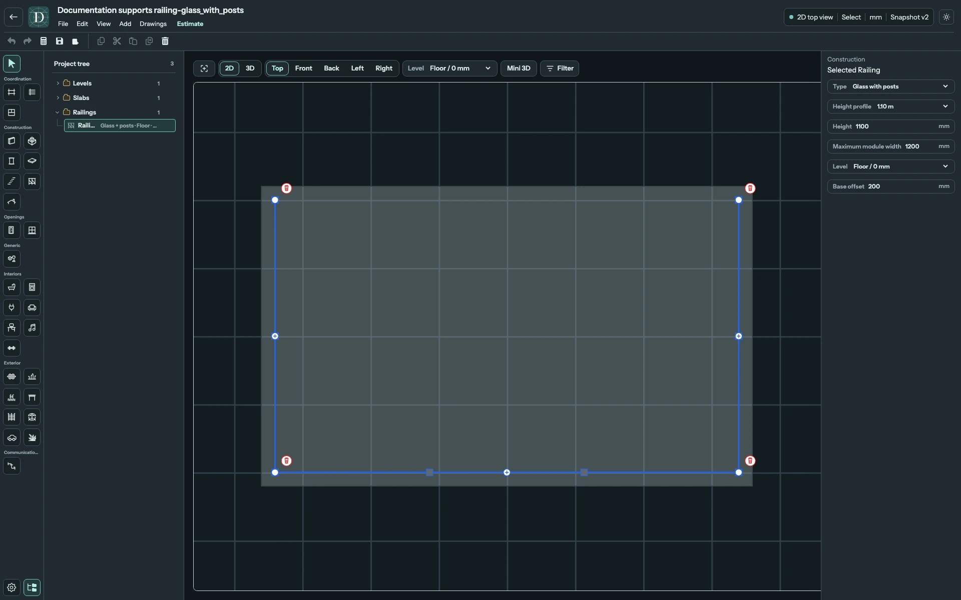This screenshot has height=600, width=961.
Task: Click the cut scissors icon
Action: (117, 41)
